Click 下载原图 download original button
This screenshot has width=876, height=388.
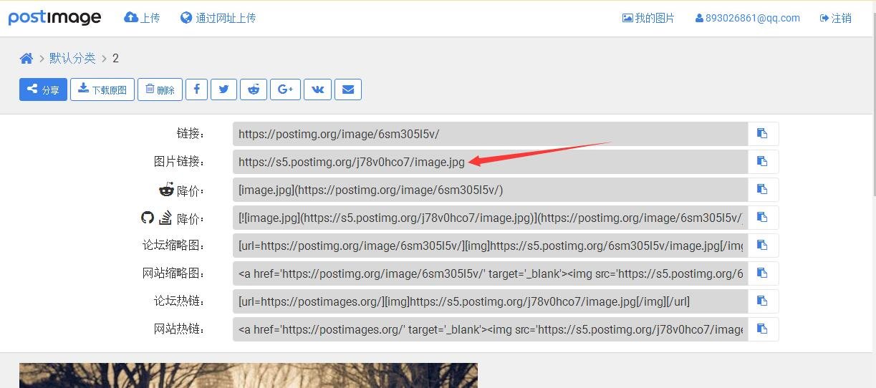point(102,89)
